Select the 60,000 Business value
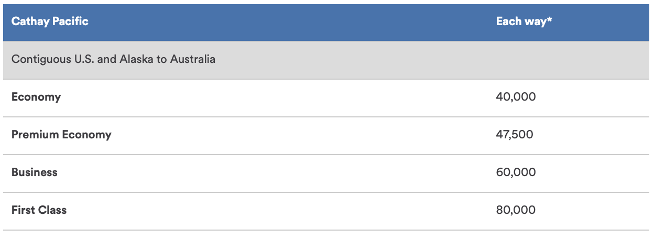The image size is (654, 239). 516,172
